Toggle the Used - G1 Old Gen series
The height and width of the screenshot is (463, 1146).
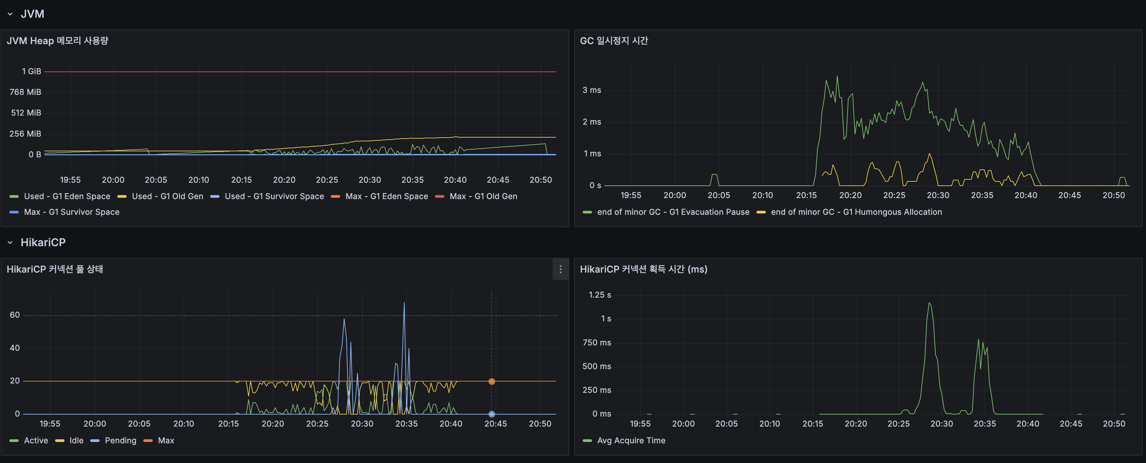[168, 196]
